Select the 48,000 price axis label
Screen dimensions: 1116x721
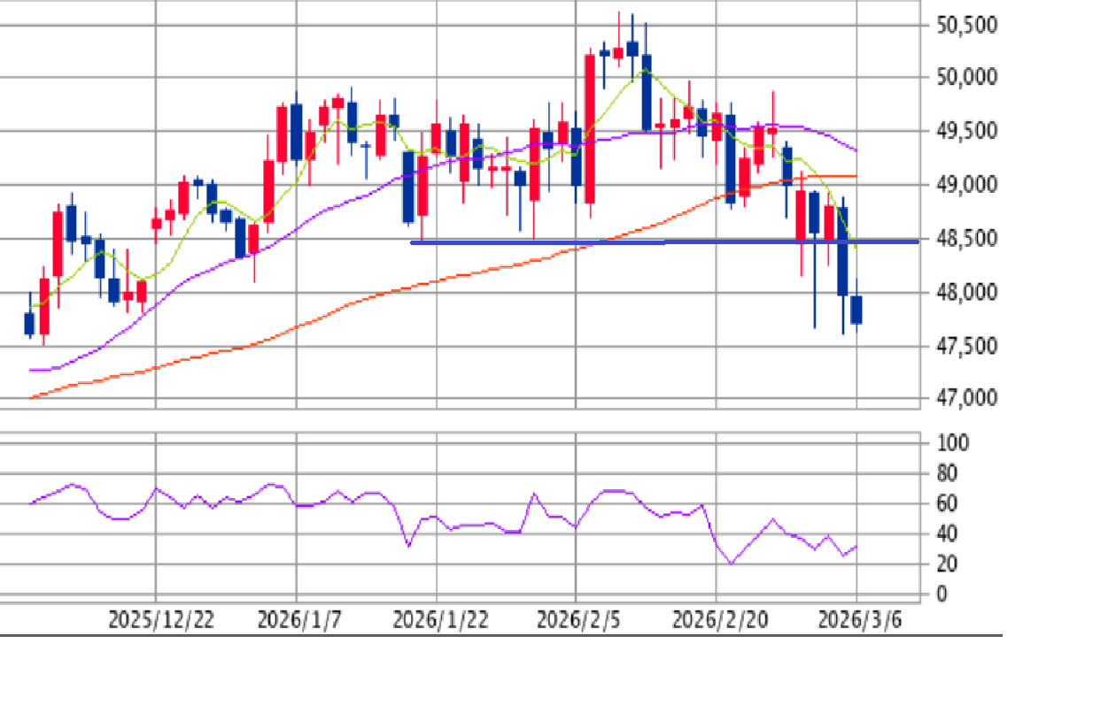click(967, 292)
